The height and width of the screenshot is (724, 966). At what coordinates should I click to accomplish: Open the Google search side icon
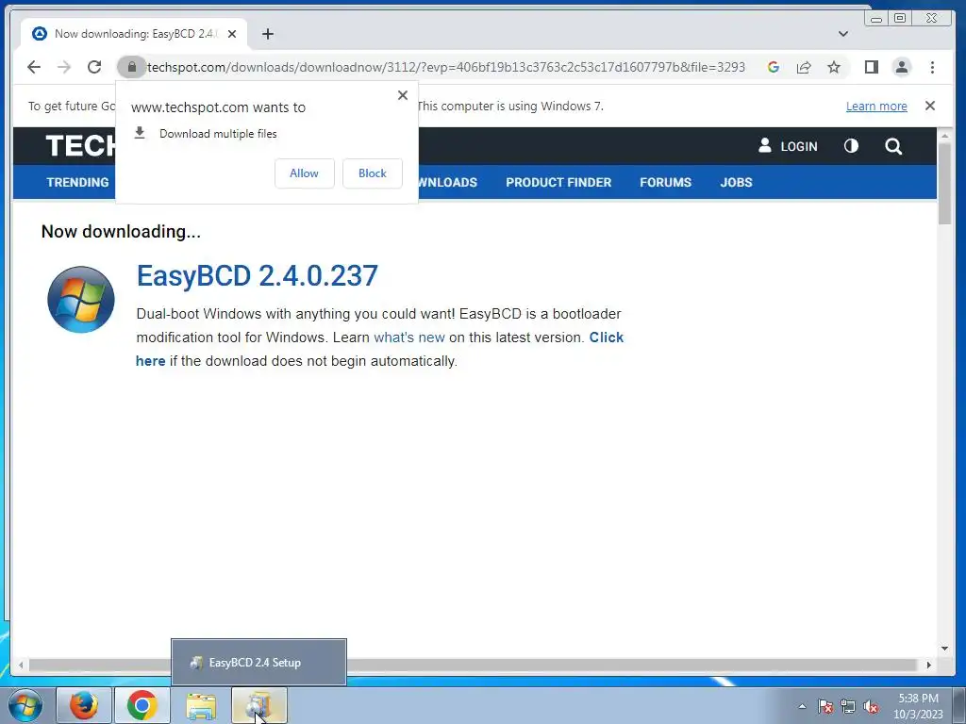(774, 67)
